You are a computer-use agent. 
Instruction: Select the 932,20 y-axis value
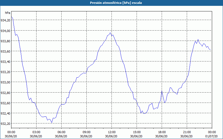[x=6, y=124]
